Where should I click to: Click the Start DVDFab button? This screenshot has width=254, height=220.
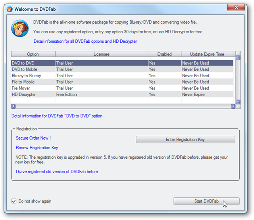coord(206,201)
